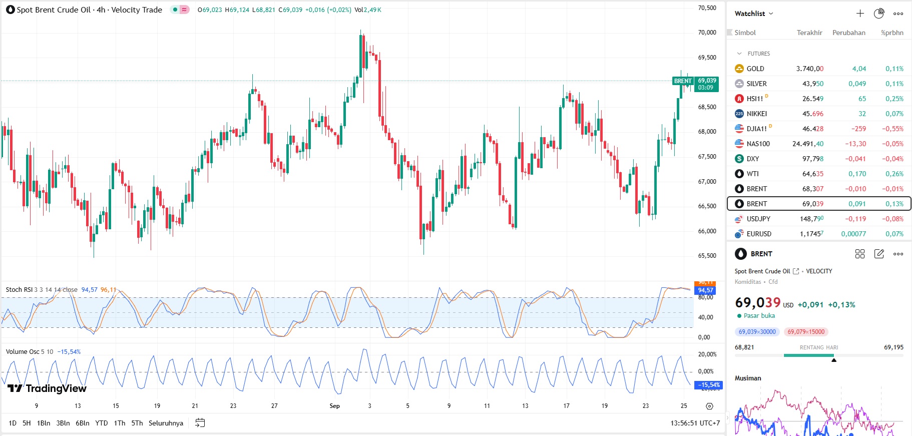The image size is (912, 436).
Task: Open the BRENT details three-dot menu
Action: coord(898,254)
